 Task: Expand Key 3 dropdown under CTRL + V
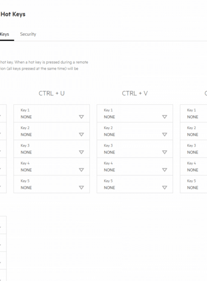pos(135,149)
